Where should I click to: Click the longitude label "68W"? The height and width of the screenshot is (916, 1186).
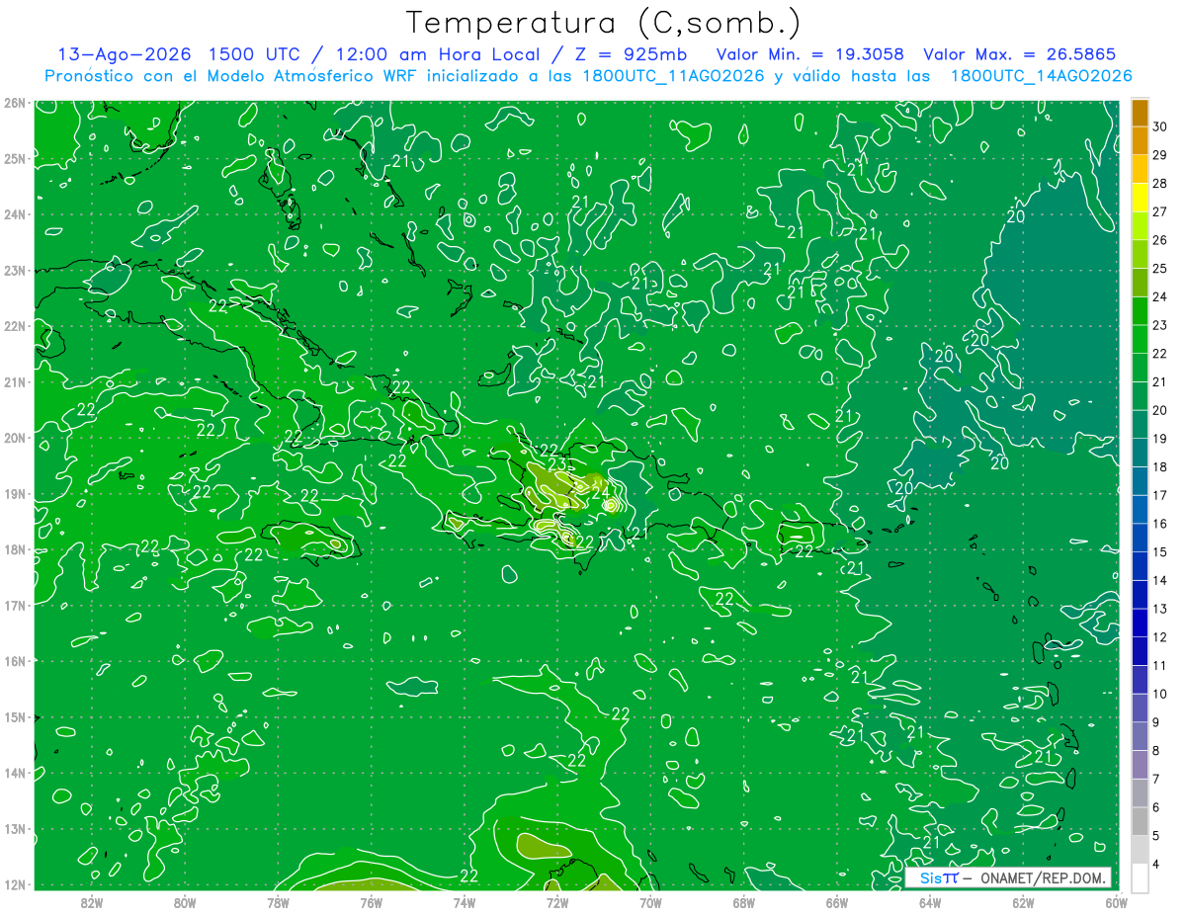pyautogui.click(x=743, y=902)
